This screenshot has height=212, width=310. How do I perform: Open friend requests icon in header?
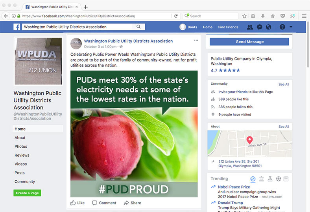(x=250, y=27)
